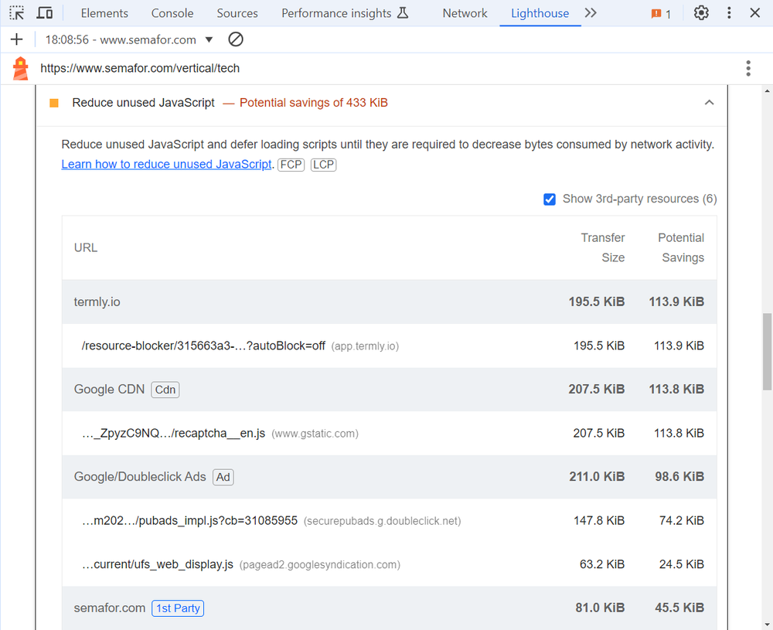Click the 207.5 KiB bold Google CDN size
773x630 pixels.
click(x=597, y=390)
